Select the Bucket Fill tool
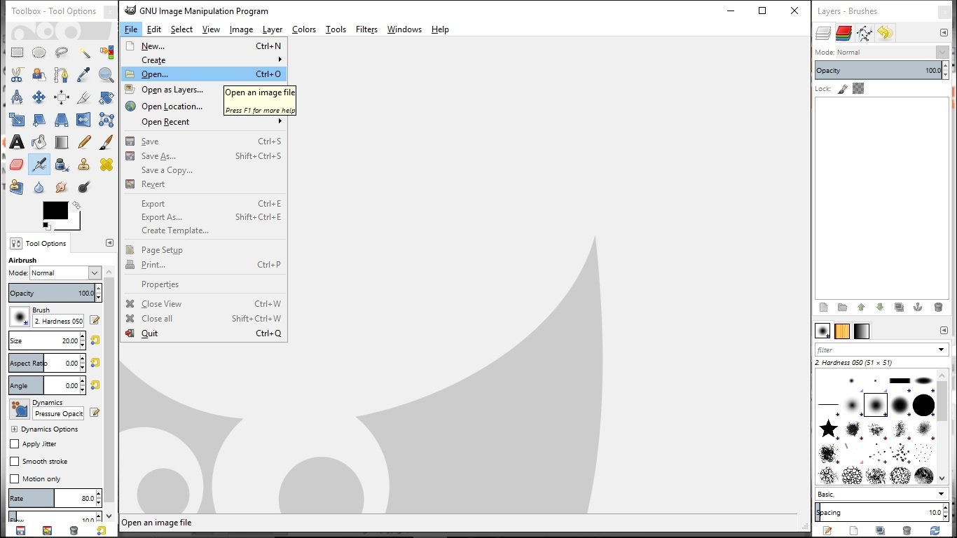Screen dimensions: 957x538 pos(39,142)
